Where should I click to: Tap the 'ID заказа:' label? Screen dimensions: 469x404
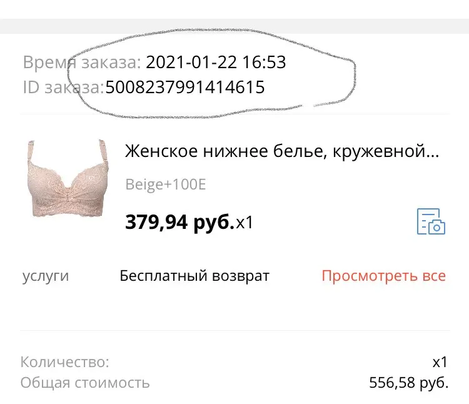click(63, 88)
